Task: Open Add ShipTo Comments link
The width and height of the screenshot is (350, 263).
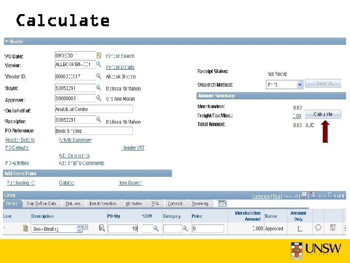Action: click(82, 163)
